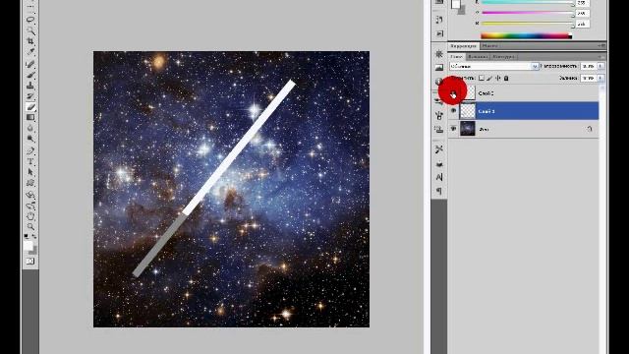Adjust the magenta color slider
The height and width of the screenshot is (354, 629).
(x=527, y=13)
